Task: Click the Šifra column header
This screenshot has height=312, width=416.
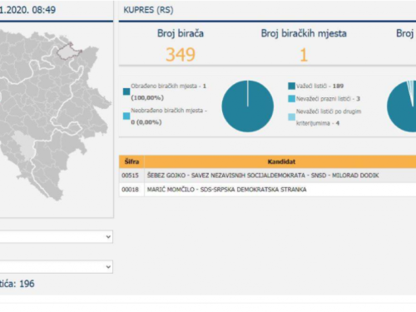Action: click(x=131, y=161)
